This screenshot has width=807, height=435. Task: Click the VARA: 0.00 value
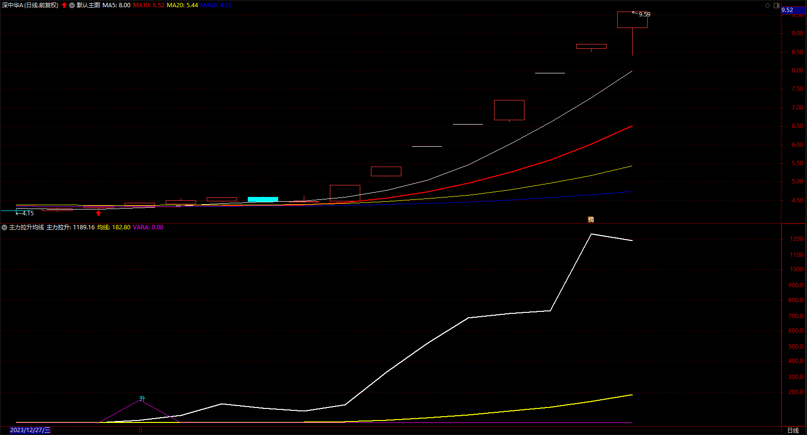148,227
